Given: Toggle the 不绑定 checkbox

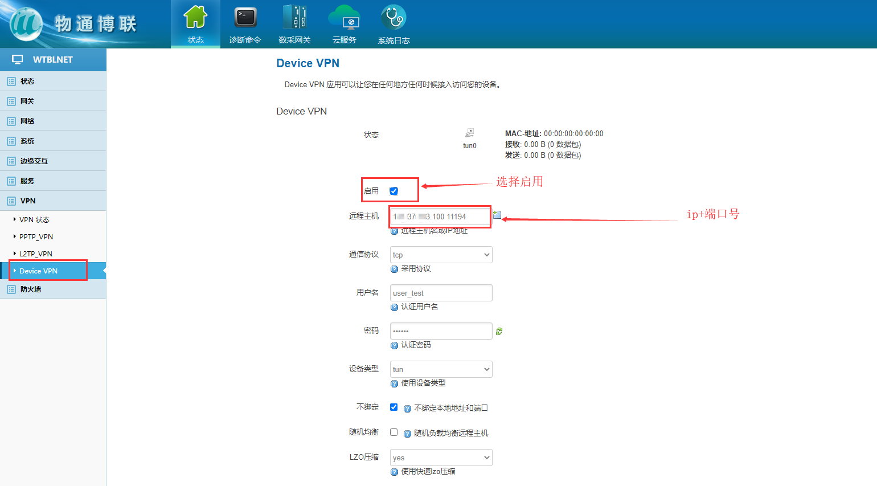Looking at the screenshot, I should tap(394, 407).
